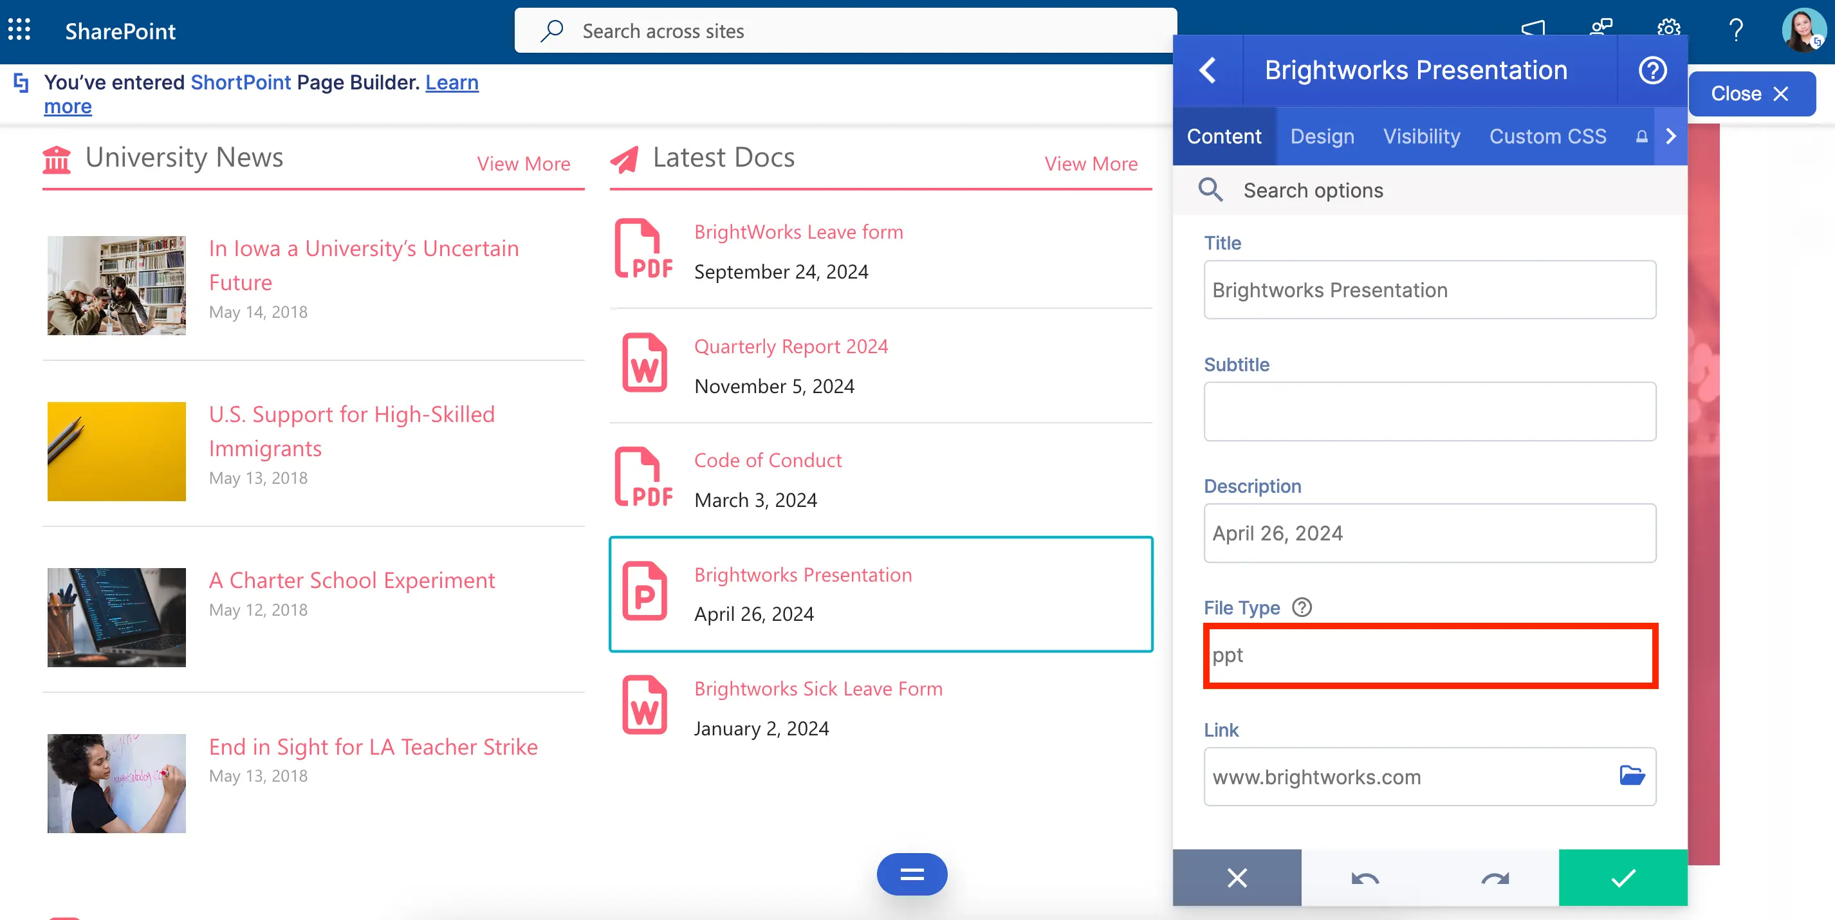Viewport: 1835px width, 920px height.
Task: Open A Charter School Experiment article
Action: (x=352, y=580)
